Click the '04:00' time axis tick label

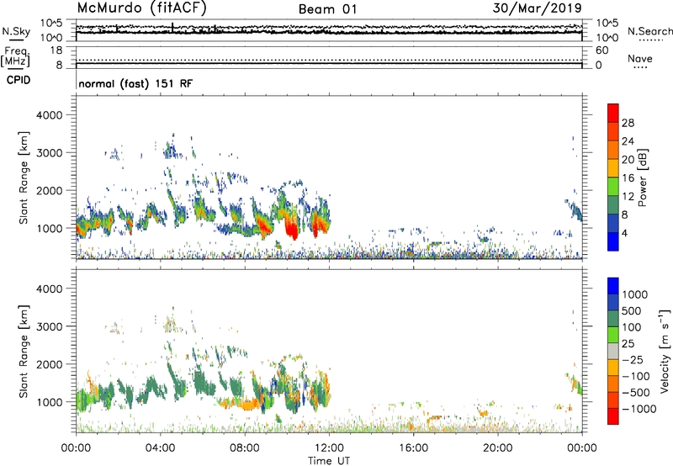pyautogui.click(x=161, y=448)
